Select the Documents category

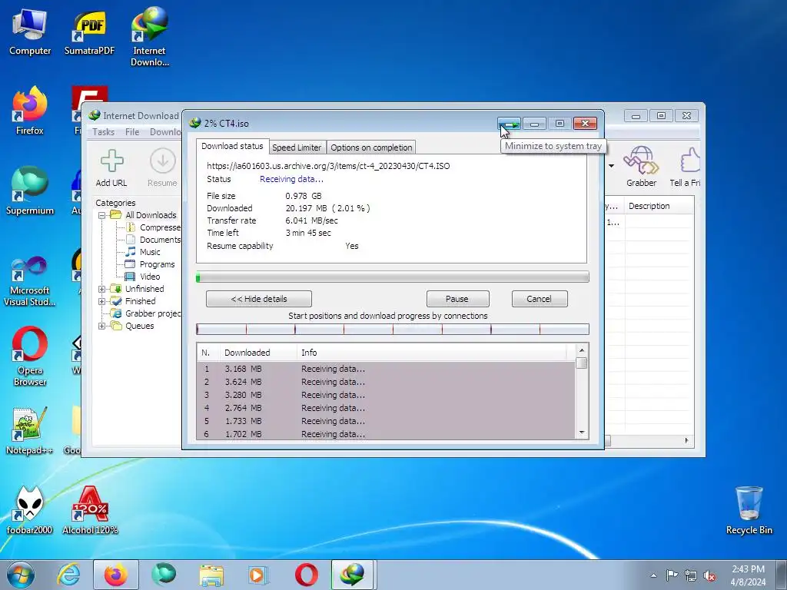153,240
